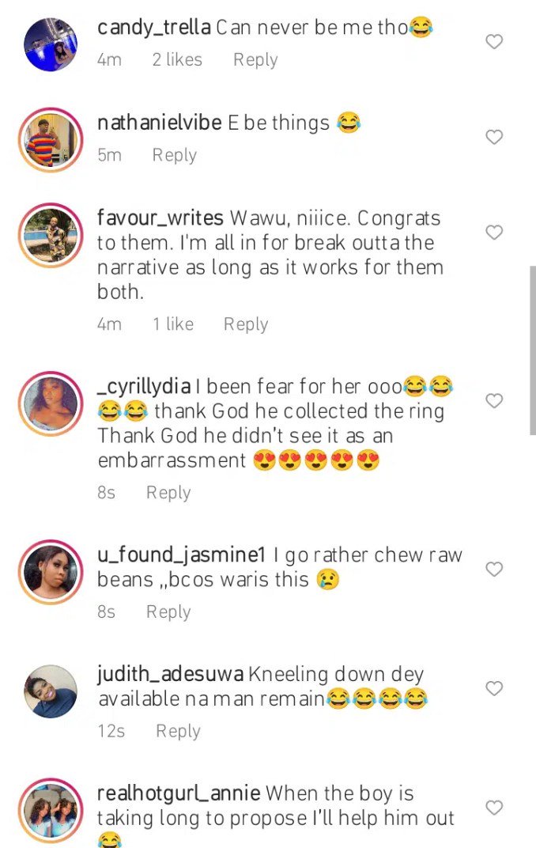Screen dimensions: 536x848
Task: Click the comments scrollbar thumb
Action: pos(532,350)
